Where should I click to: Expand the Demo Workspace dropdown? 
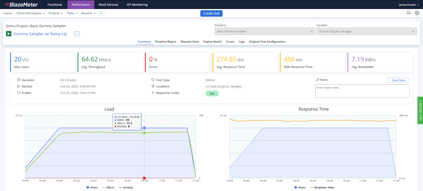[x=31, y=13]
